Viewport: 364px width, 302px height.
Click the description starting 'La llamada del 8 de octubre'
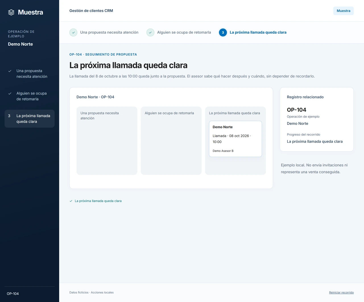[x=192, y=76]
